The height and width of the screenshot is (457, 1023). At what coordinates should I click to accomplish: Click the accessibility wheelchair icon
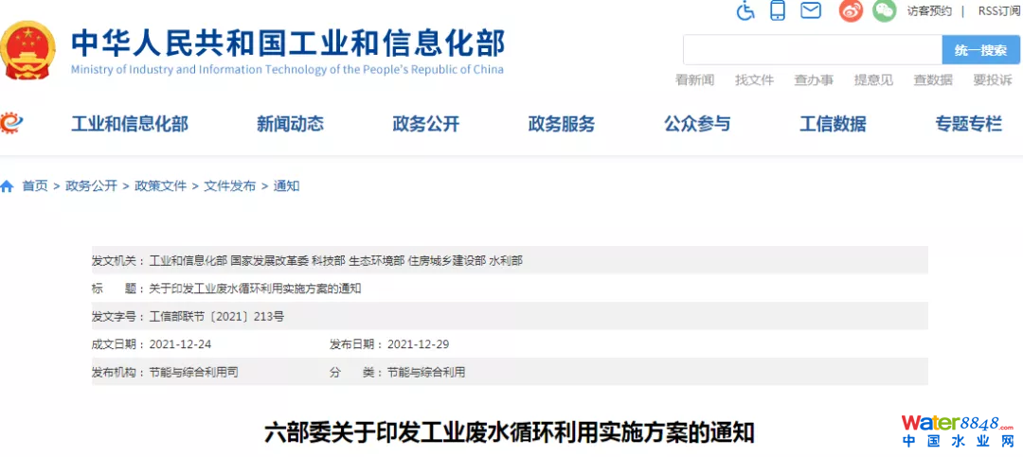pos(745,11)
